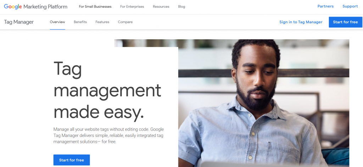
Task: Open the Support link
Action: pos(350,6)
